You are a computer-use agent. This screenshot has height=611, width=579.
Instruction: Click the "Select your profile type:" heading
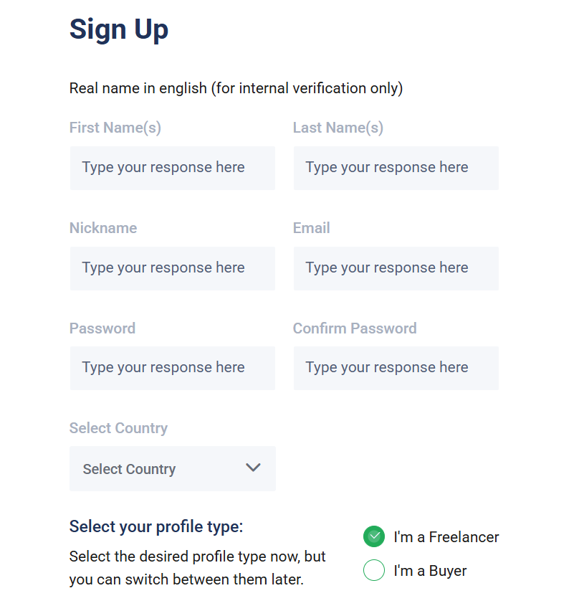(156, 527)
